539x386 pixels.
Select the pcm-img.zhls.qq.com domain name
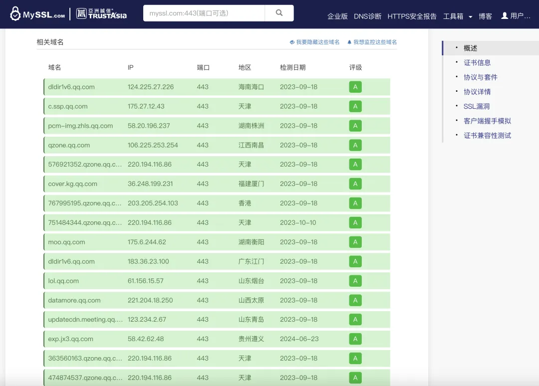80,126
